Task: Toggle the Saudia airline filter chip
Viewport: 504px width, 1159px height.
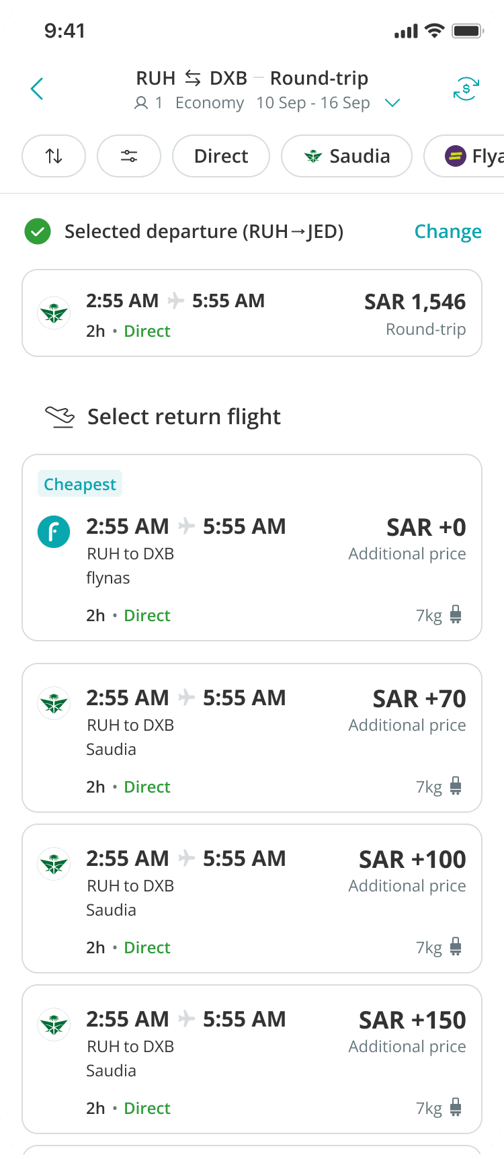Action: [x=346, y=156]
